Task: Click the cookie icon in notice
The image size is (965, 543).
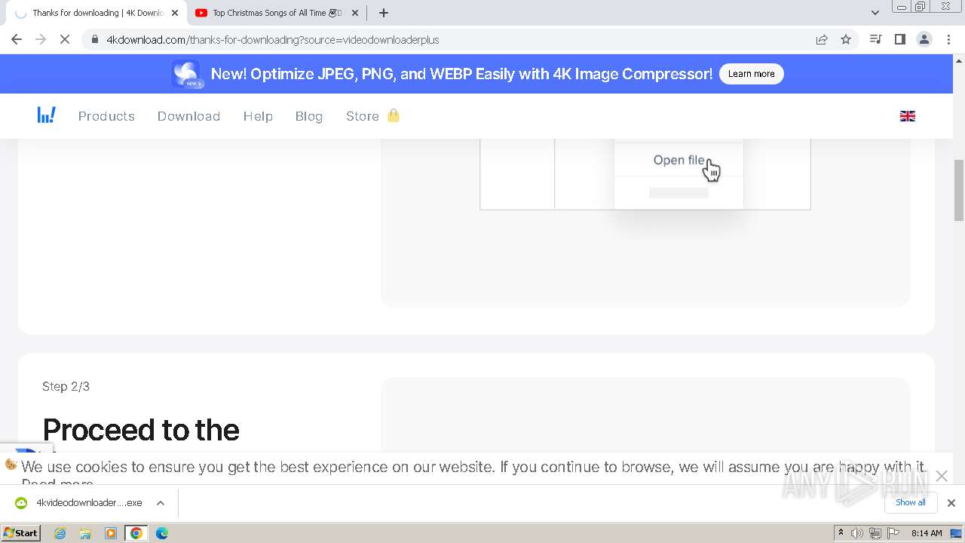Action: (x=11, y=465)
